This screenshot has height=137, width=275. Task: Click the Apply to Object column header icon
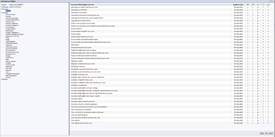(263, 4)
